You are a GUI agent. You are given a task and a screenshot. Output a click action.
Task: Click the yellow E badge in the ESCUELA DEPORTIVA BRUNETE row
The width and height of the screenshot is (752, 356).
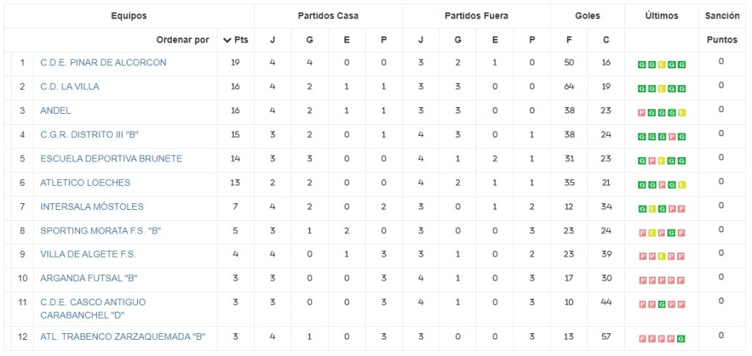662,161
